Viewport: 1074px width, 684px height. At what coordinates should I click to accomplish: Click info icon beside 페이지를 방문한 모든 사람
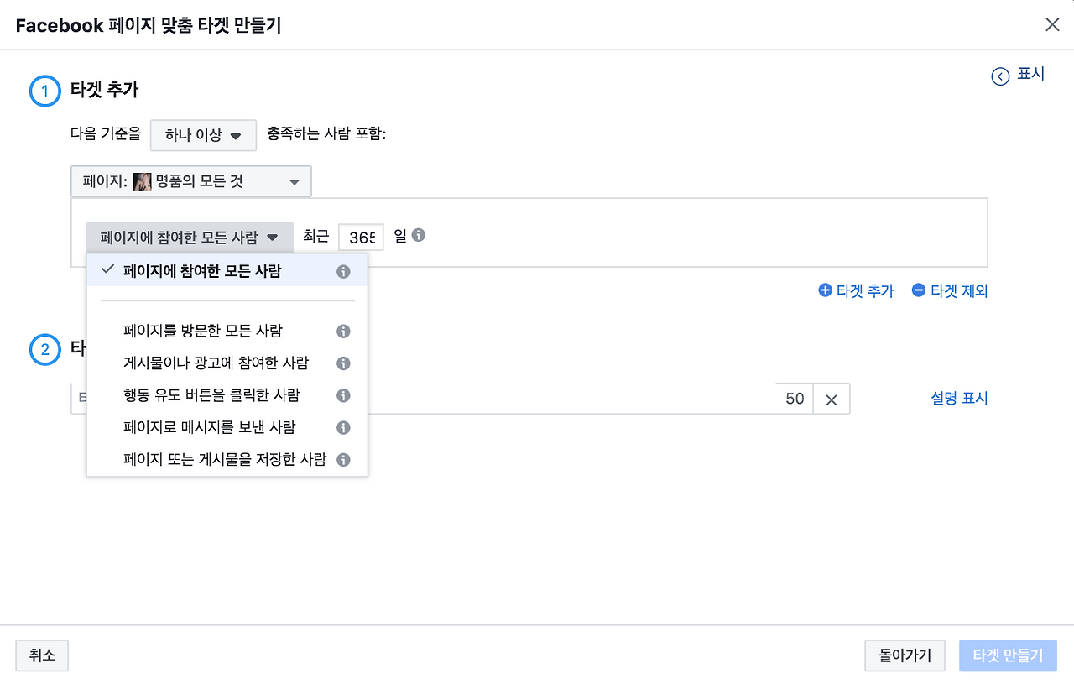[342, 332]
